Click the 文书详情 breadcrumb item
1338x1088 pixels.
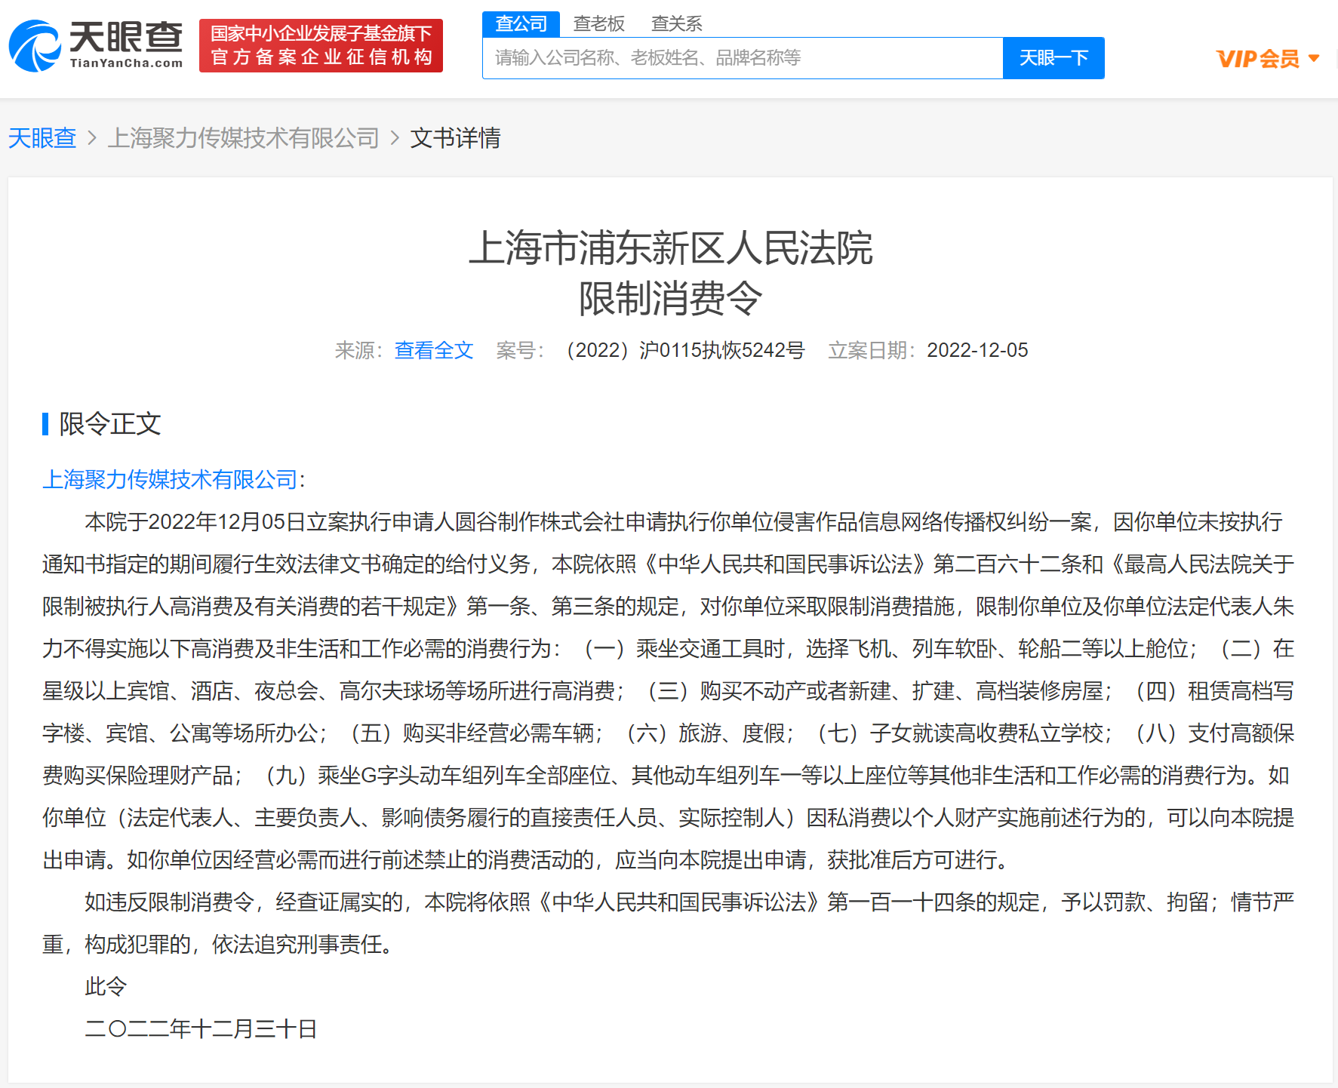456,138
